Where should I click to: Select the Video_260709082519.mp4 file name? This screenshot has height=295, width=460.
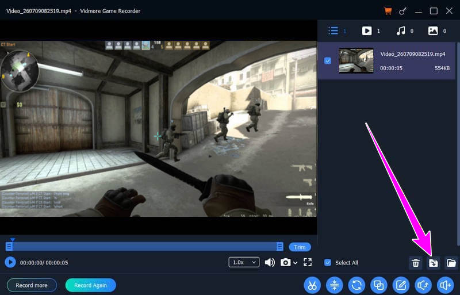click(x=413, y=54)
